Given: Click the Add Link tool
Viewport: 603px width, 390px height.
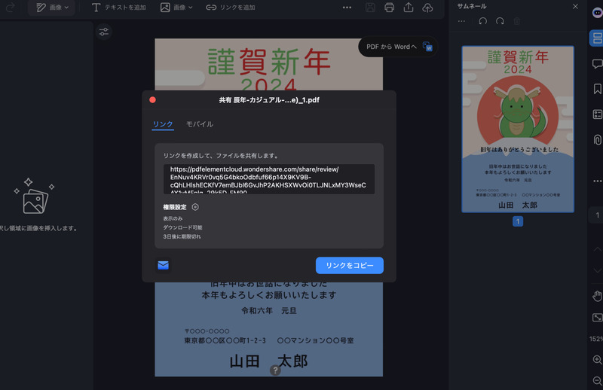Looking at the screenshot, I should pyautogui.click(x=231, y=8).
